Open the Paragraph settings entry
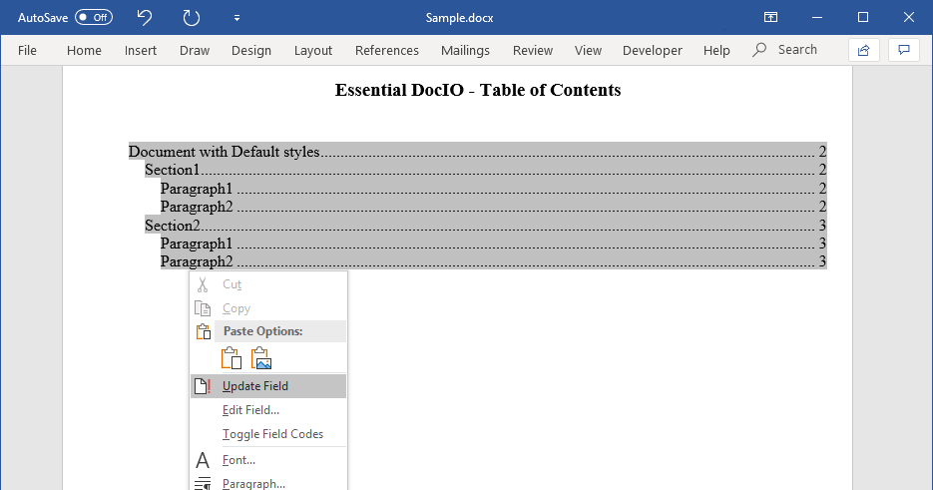This screenshot has height=490, width=933. [x=253, y=483]
